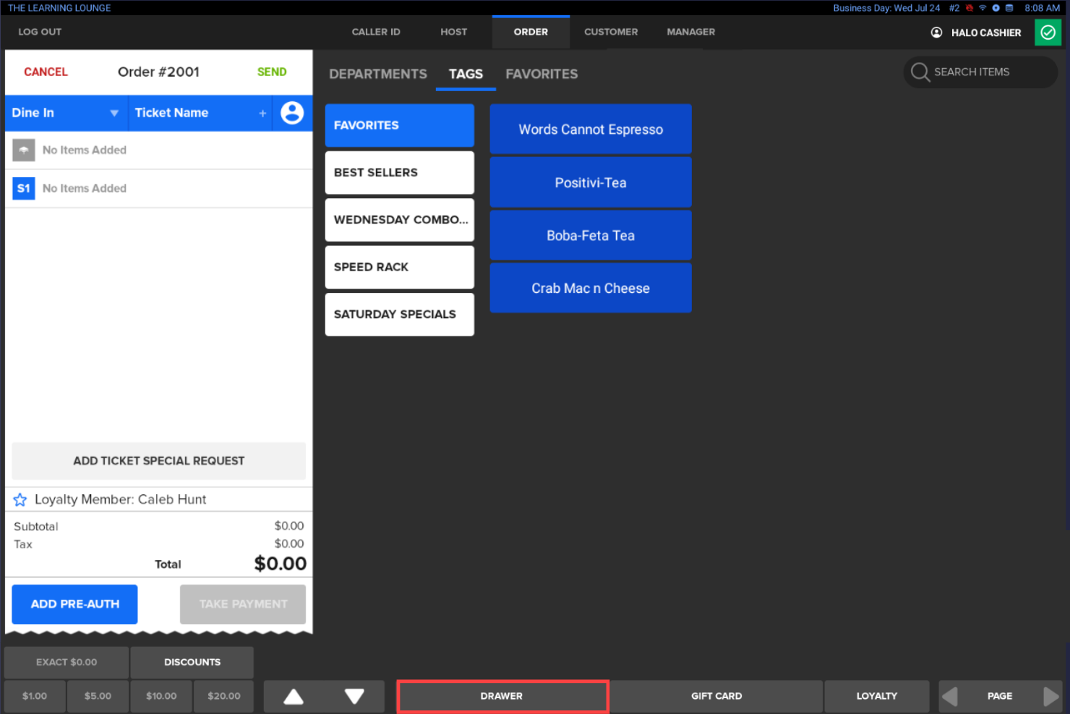
Task: Open the customer profile icon on ticket header
Action: [292, 113]
